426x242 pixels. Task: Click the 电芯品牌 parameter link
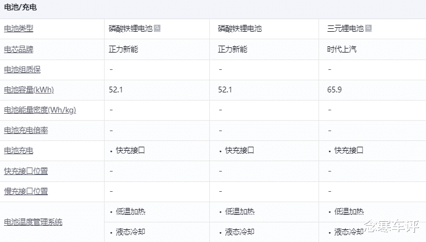coord(18,49)
